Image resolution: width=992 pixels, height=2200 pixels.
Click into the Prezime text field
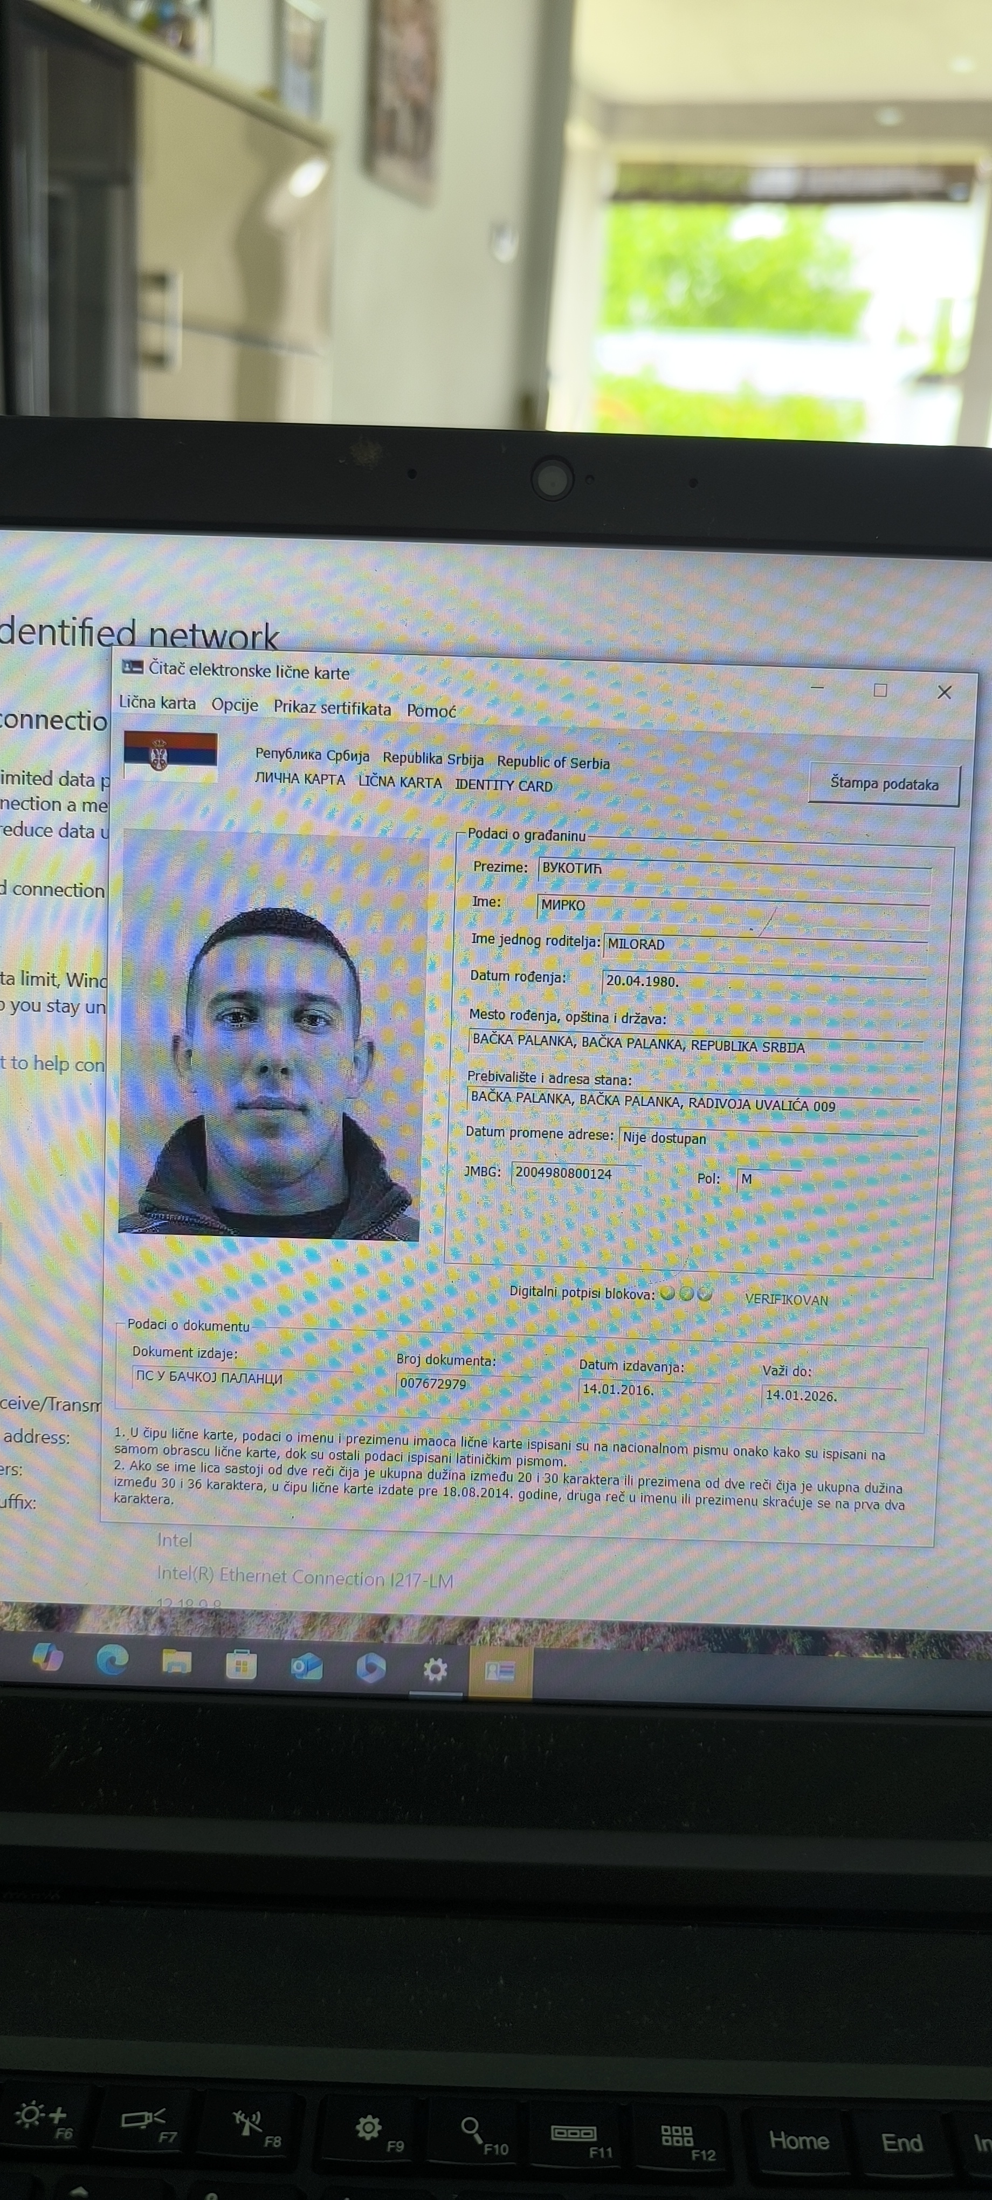click(734, 869)
